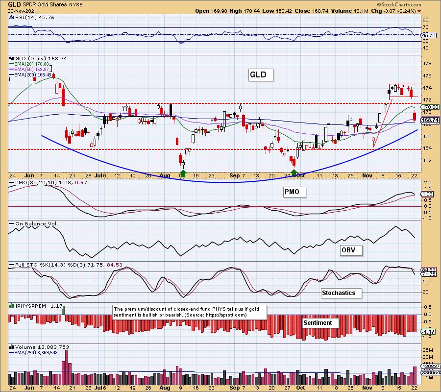
Task: Click the green up arrow at Aug 9
Action: 183,173
